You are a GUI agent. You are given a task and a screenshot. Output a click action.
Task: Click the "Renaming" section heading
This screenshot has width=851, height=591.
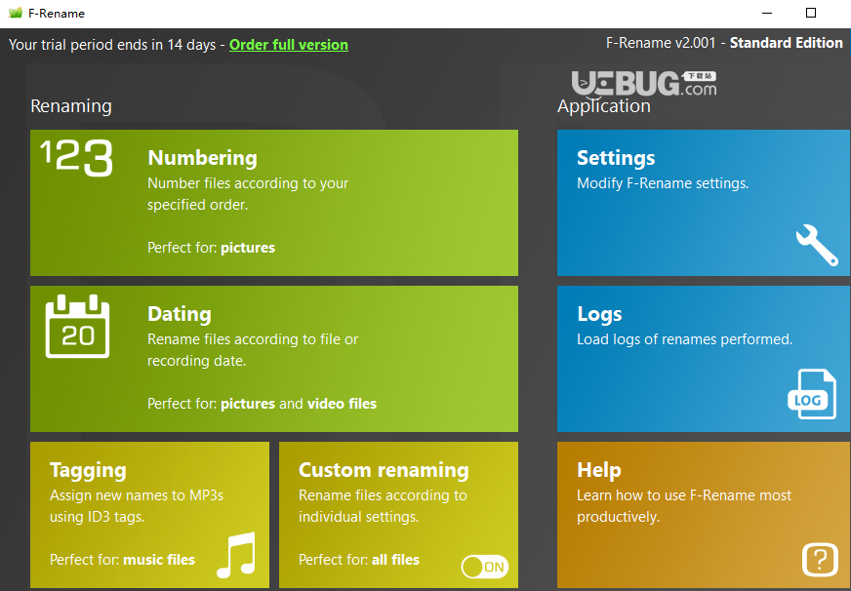click(x=71, y=105)
